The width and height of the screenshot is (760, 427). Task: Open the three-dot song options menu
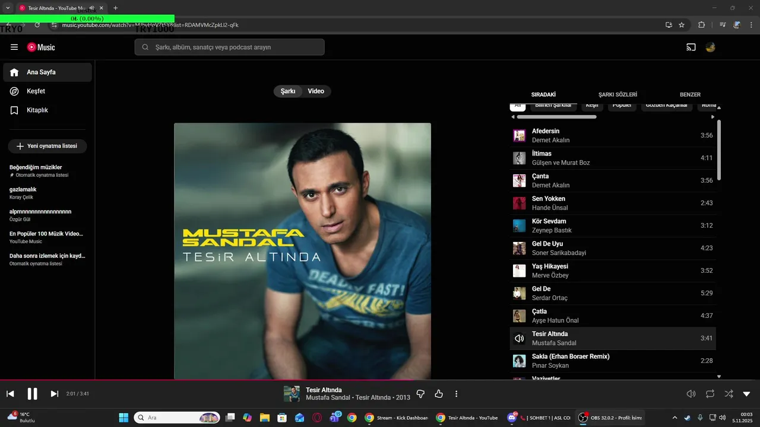pyautogui.click(x=456, y=394)
